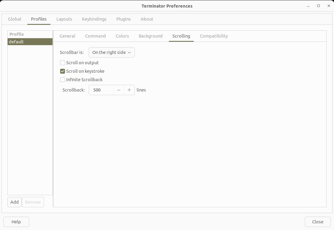The image size is (334, 230).
Task: Minimize the Terminator Preferences window
Action: [308, 6]
